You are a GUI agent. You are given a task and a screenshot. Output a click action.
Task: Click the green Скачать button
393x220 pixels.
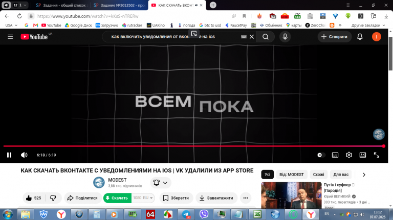[x=117, y=198]
